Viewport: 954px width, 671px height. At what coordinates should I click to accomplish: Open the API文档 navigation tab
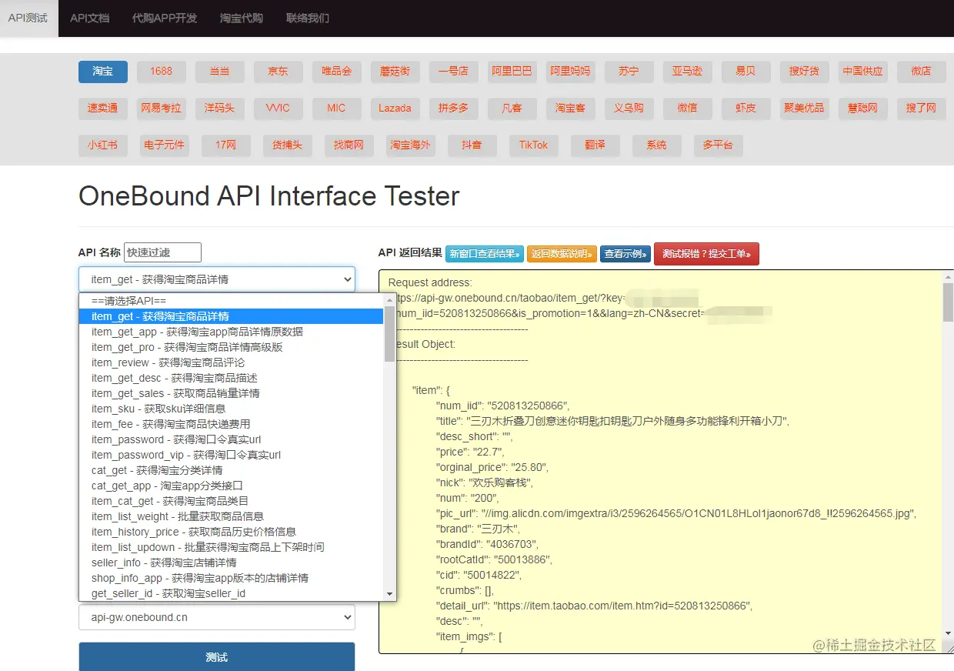[89, 18]
